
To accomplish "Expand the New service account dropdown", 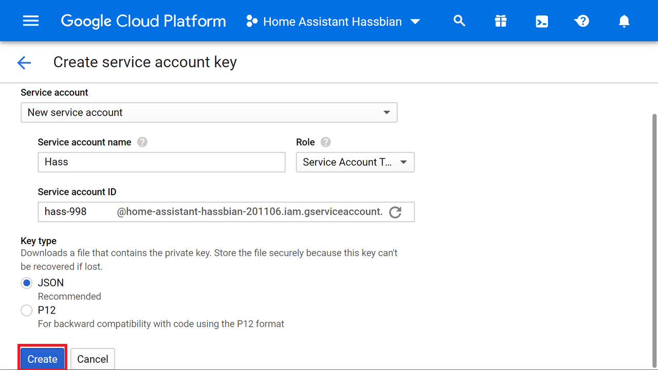I will [x=209, y=113].
